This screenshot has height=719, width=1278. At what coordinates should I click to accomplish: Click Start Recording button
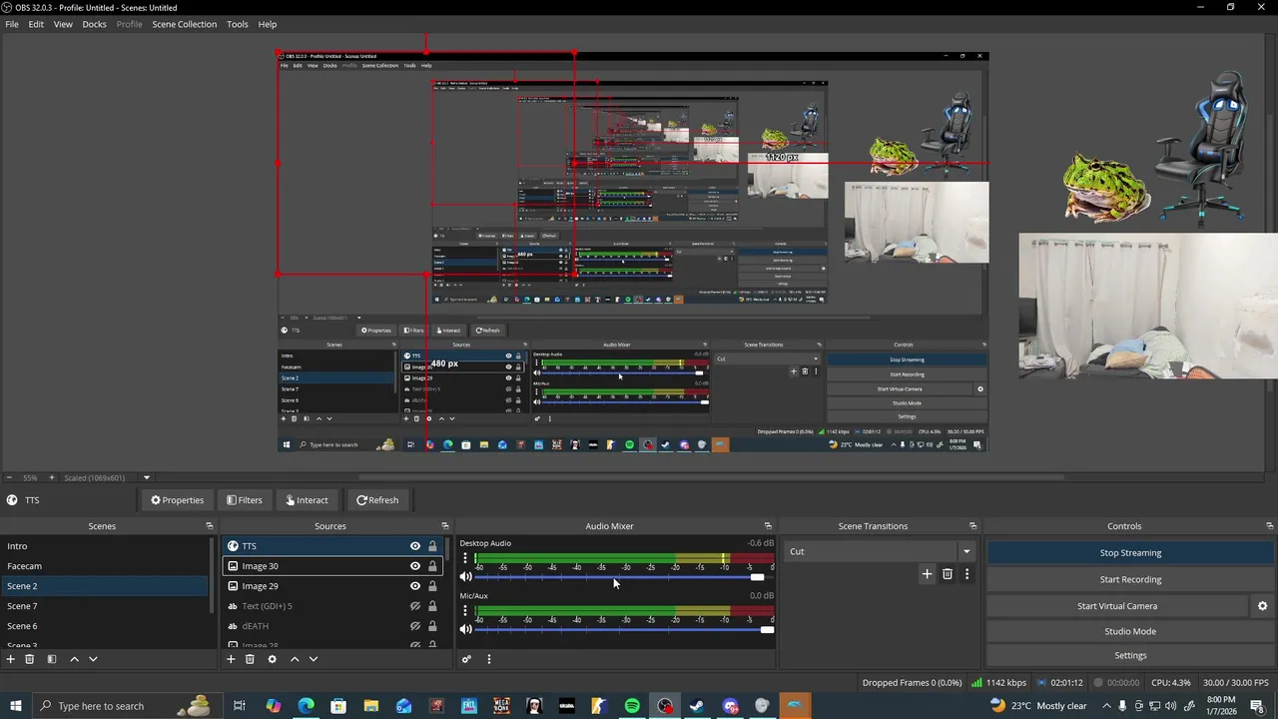[1130, 579]
